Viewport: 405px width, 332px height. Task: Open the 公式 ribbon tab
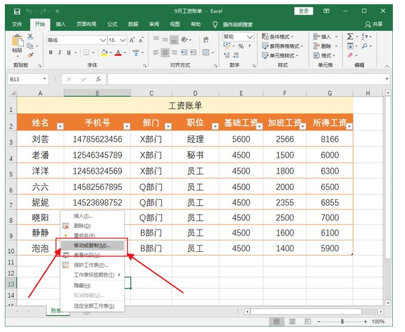coord(112,24)
